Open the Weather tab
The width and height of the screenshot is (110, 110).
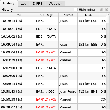[x=55, y=4]
